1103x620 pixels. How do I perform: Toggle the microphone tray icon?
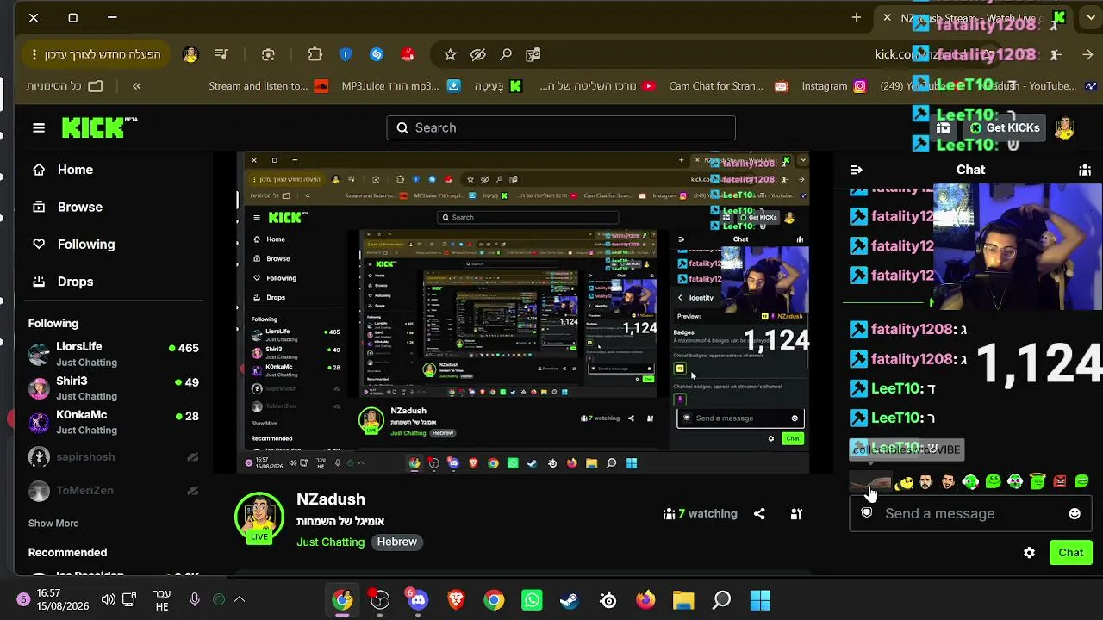(195, 599)
